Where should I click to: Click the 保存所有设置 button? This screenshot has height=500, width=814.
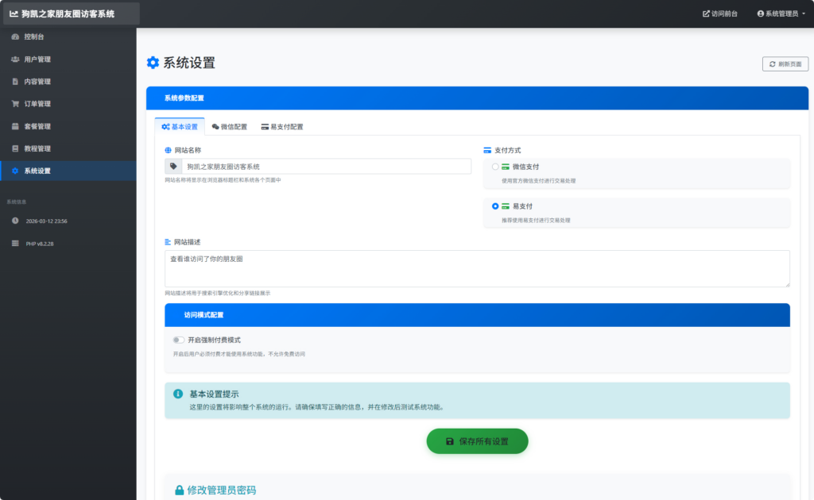[477, 441]
